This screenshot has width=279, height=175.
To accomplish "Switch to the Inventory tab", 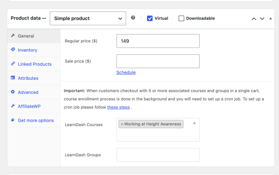I will pos(34,50).
